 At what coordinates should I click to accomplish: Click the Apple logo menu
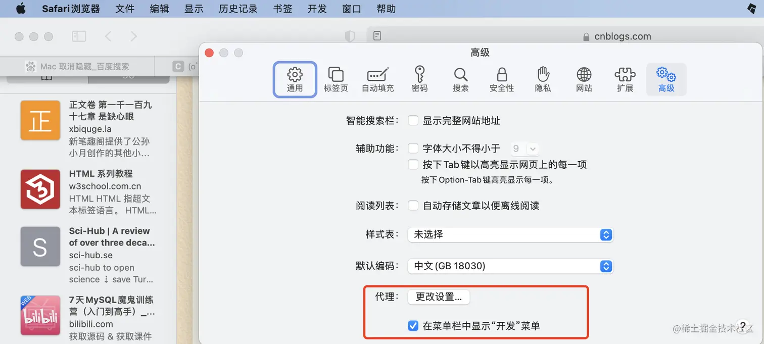click(21, 9)
